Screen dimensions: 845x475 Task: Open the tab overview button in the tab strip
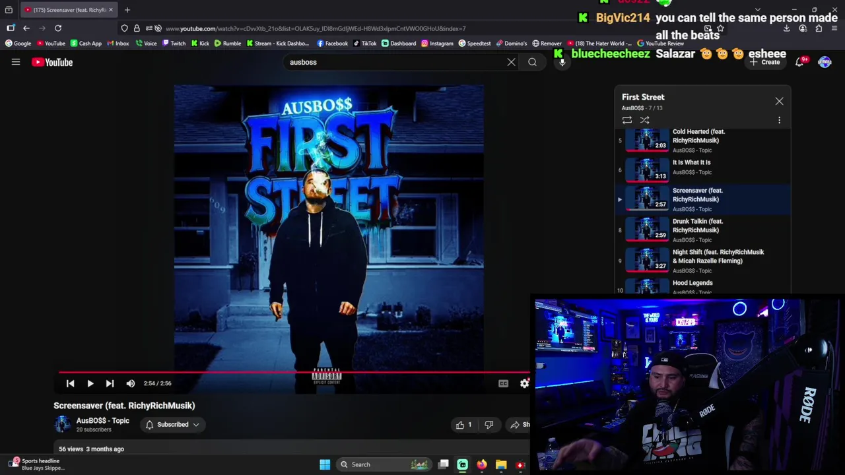pos(9,10)
